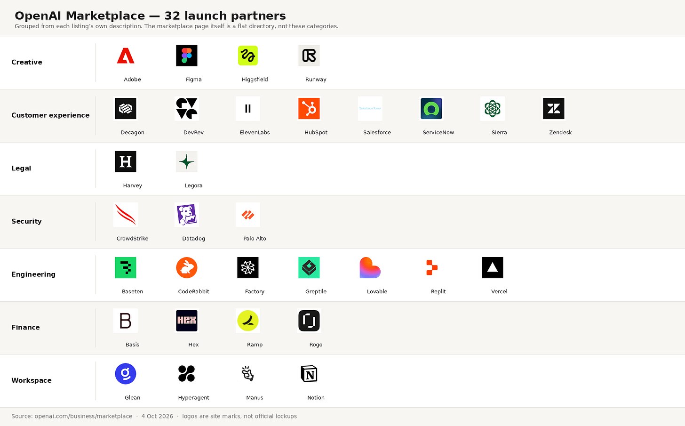685x426 pixels.
Task: Click the 'Creative' category label
Action: [x=27, y=62]
